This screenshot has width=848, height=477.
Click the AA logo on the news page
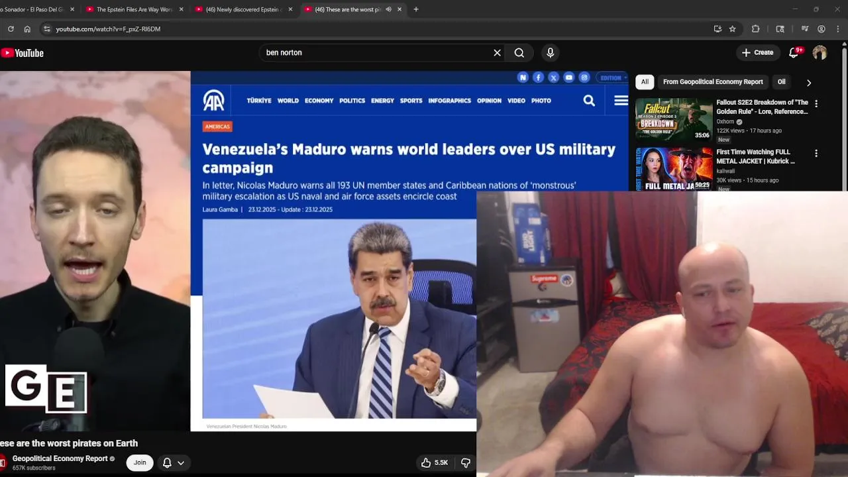[x=214, y=101]
